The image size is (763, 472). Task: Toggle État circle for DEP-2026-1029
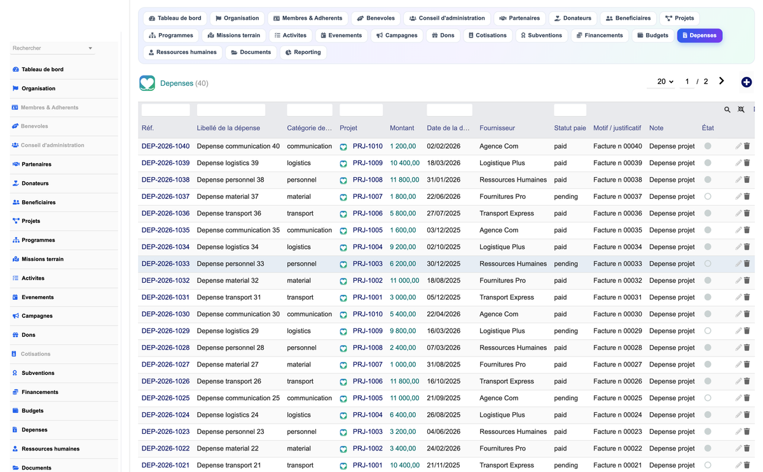click(x=708, y=331)
